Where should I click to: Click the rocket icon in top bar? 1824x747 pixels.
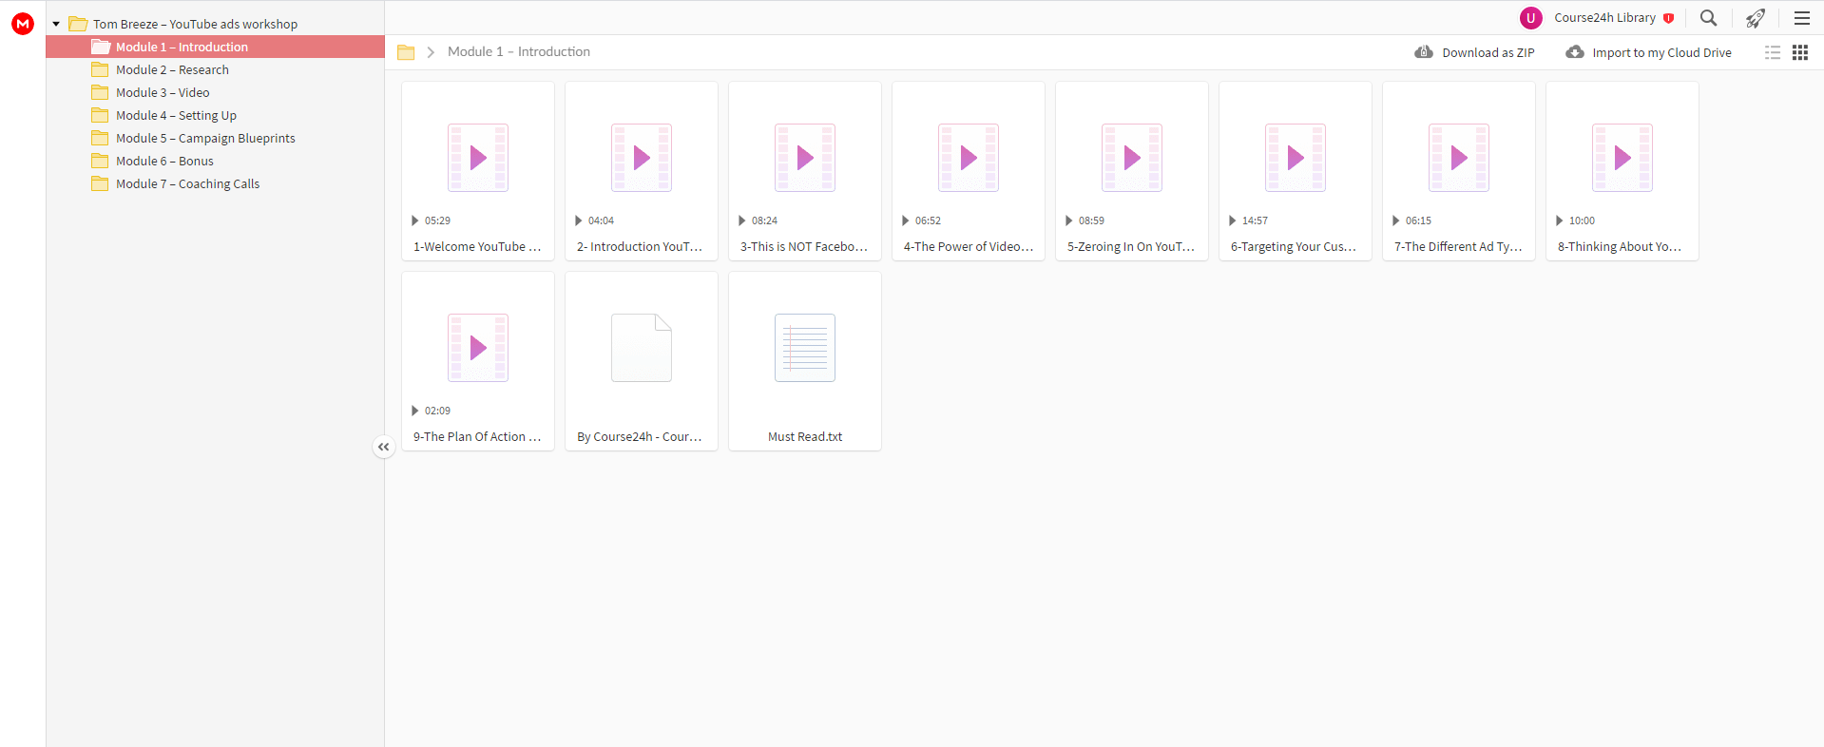coord(1756,18)
